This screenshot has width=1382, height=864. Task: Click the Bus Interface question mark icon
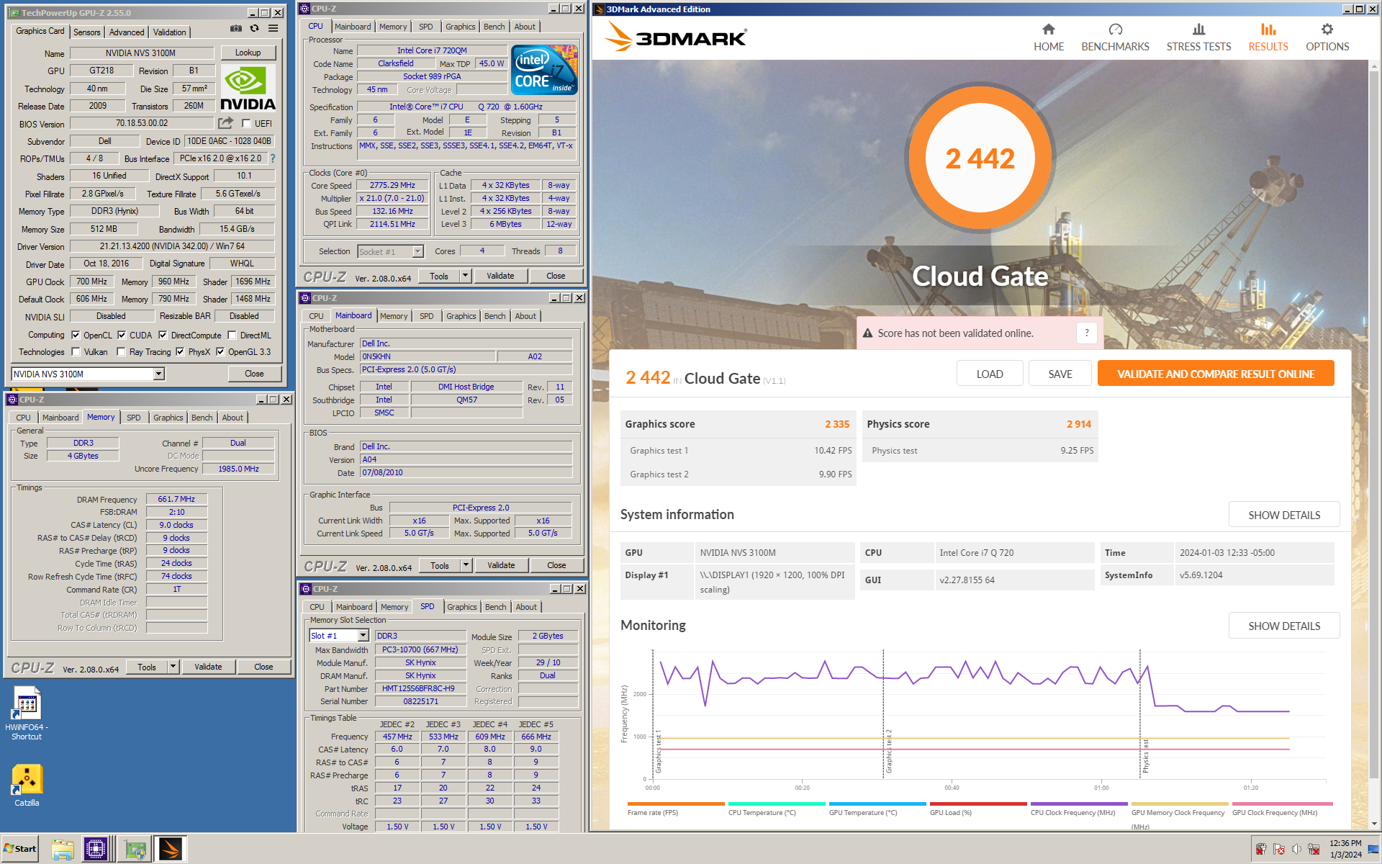click(273, 158)
